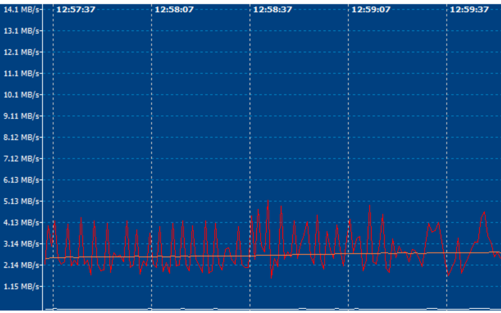The image size is (501, 313).
Task: Click the 5.13 MB/s axis label
Action: 21,201
